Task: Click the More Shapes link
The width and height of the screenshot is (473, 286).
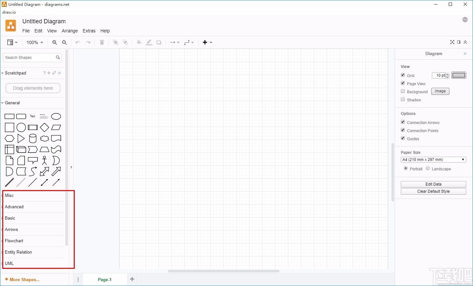Action: coord(22,280)
